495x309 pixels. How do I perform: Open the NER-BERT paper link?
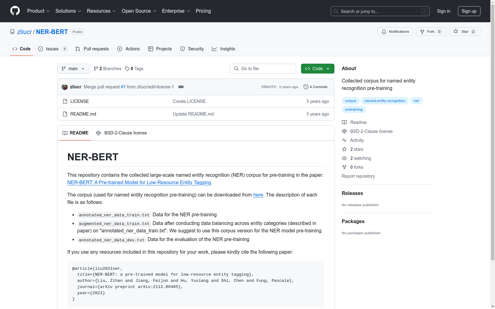pyautogui.click(x=139, y=182)
